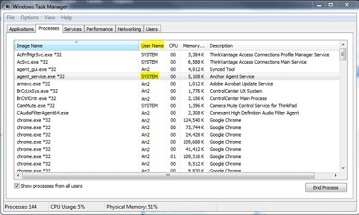Open the Networking tab
This screenshot has height=215, width=359.
(x=129, y=29)
